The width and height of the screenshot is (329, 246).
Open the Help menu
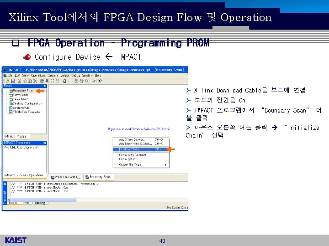coord(98,75)
